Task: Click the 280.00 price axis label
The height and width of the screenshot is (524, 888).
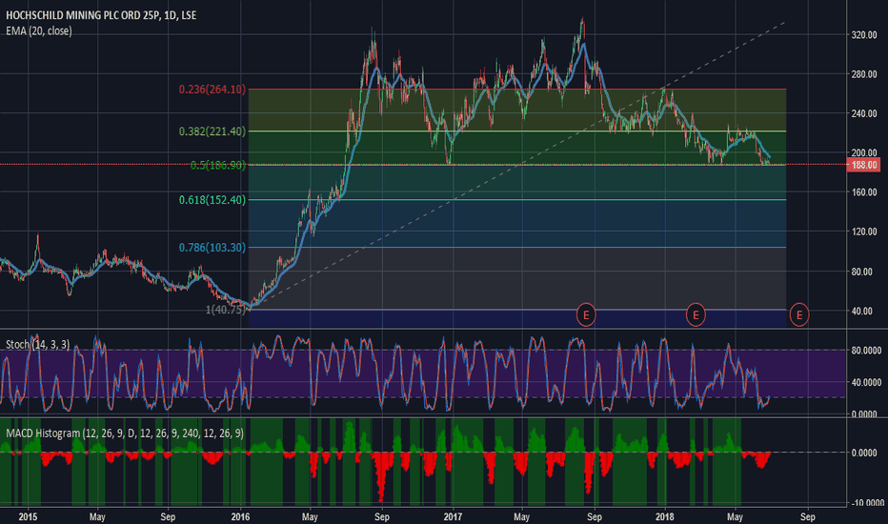Action: coord(864,74)
